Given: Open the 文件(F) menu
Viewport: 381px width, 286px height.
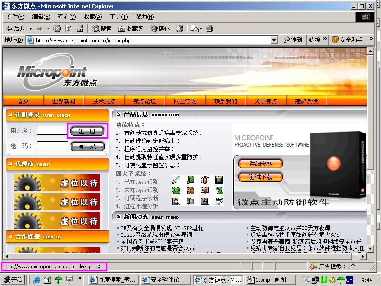Looking at the screenshot, I should (15, 17).
